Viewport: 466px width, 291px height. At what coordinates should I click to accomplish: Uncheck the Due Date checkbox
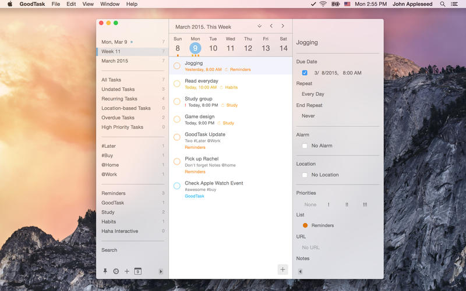coord(305,73)
